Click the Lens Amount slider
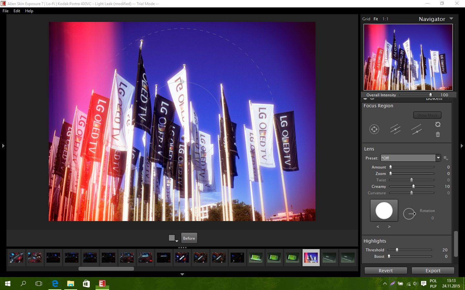This screenshot has width=465, height=290. click(x=412, y=167)
